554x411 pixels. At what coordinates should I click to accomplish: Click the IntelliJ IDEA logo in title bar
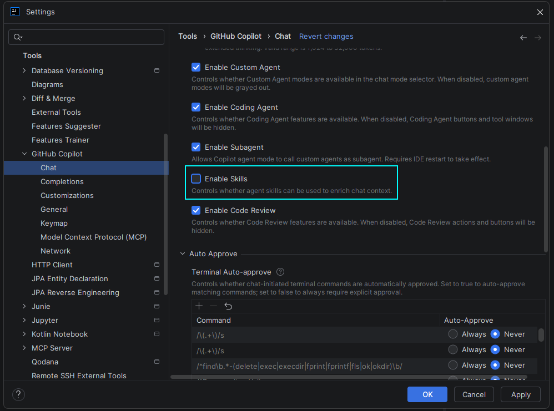click(15, 12)
